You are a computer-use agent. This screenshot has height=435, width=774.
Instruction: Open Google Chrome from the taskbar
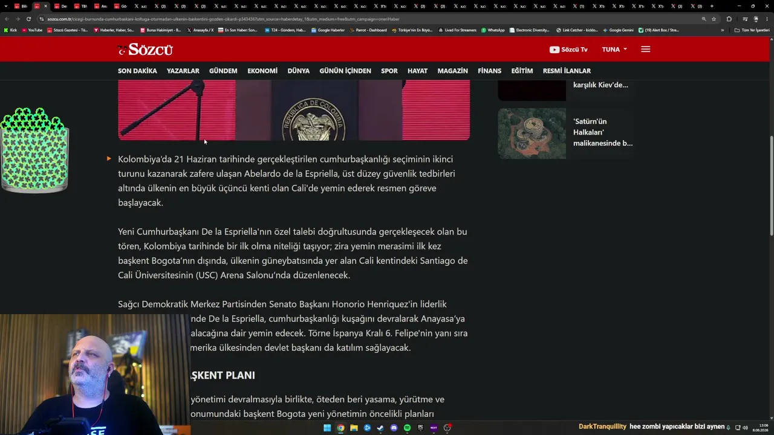click(340, 428)
